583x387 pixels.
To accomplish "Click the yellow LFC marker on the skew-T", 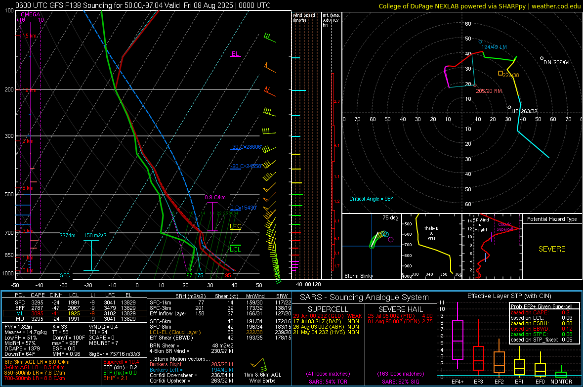I will click(235, 226).
